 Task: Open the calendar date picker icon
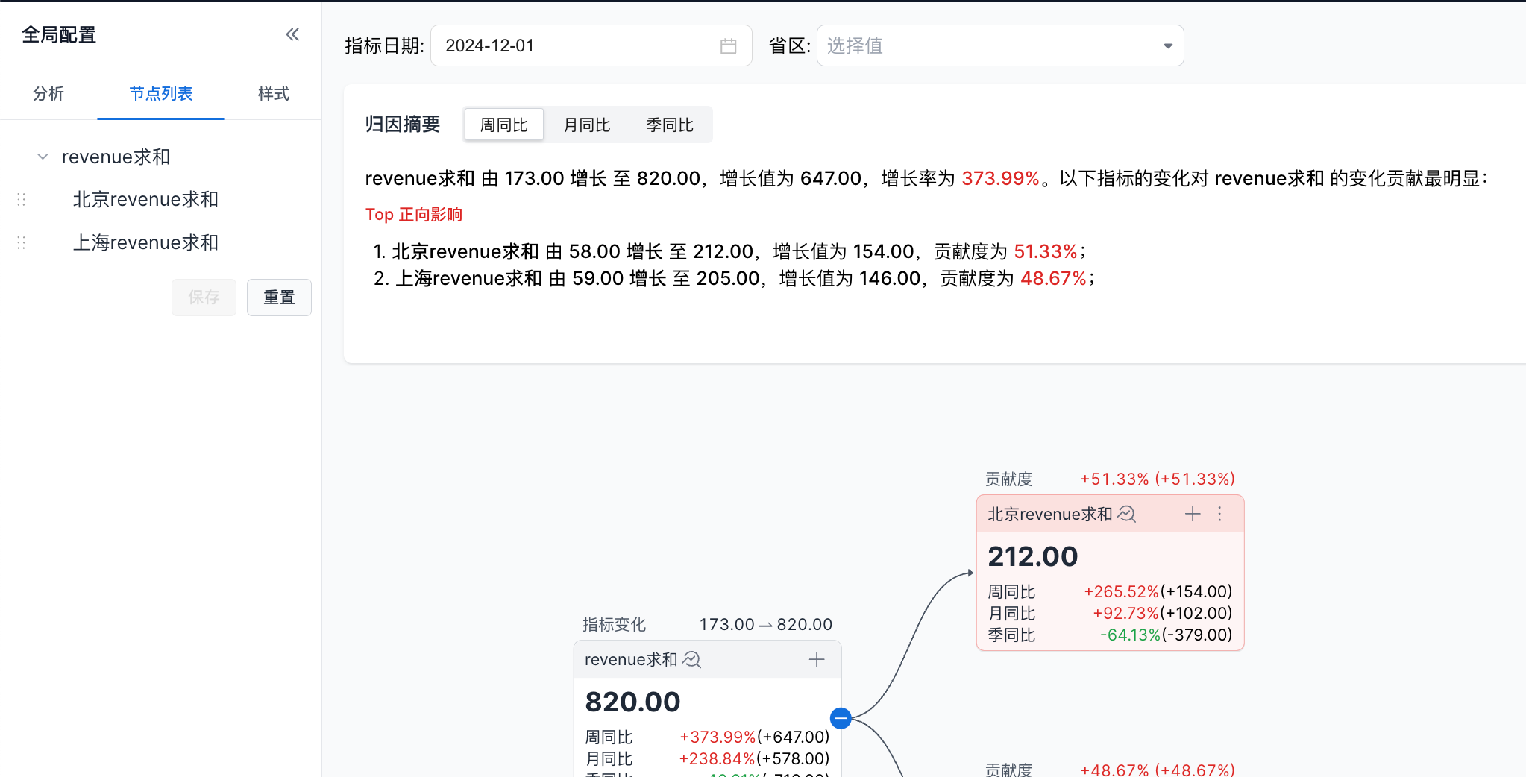[728, 46]
